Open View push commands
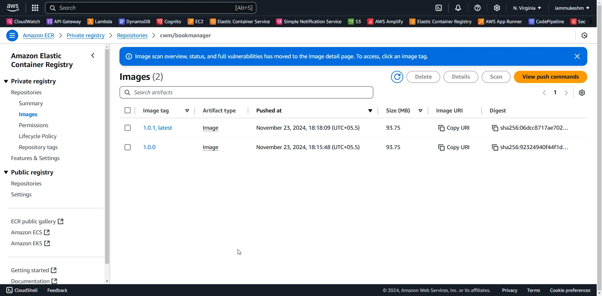This screenshot has height=296, width=602. (550, 77)
